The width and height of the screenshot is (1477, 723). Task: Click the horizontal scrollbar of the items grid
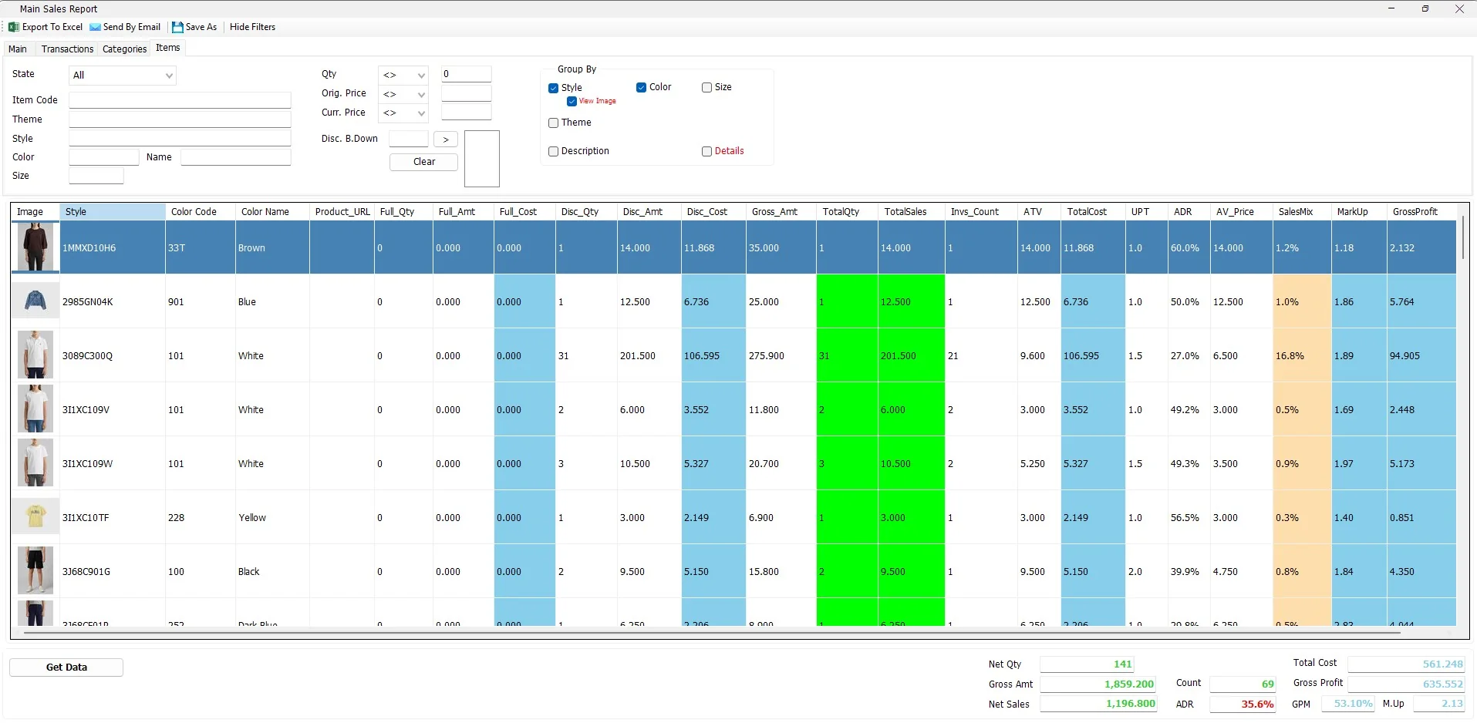tap(711, 633)
